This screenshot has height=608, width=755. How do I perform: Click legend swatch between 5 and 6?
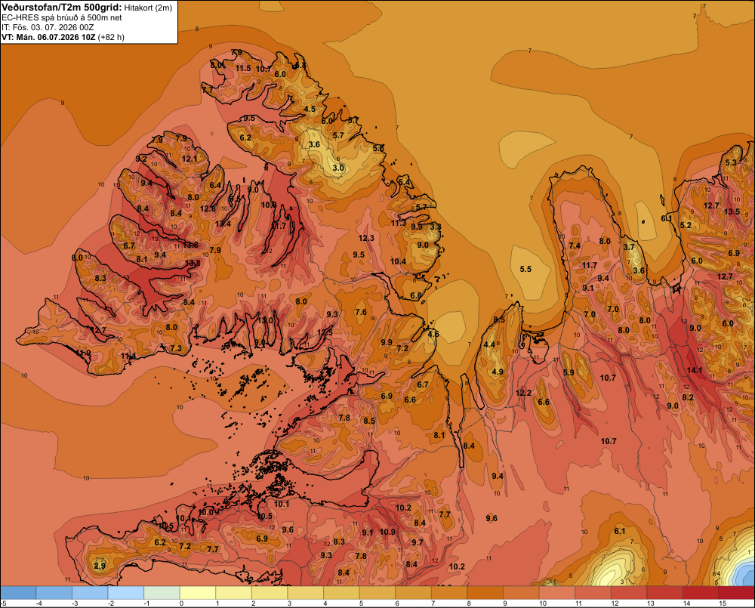click(377, 593)
